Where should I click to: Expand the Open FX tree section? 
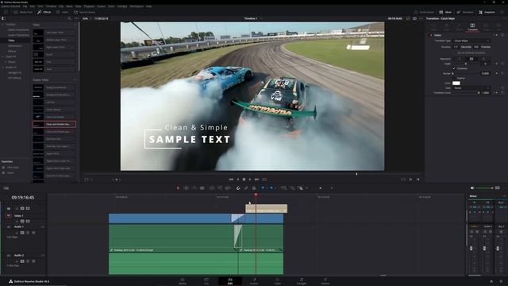tap(3, 56)
